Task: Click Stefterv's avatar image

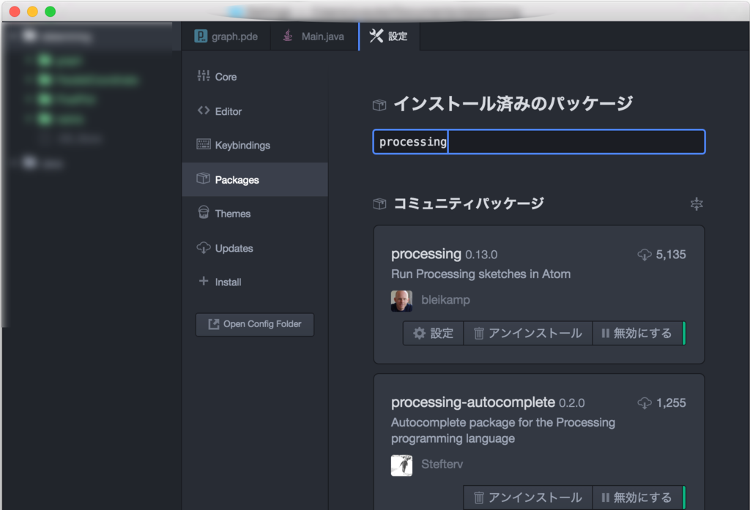Action: pos(401,465)
